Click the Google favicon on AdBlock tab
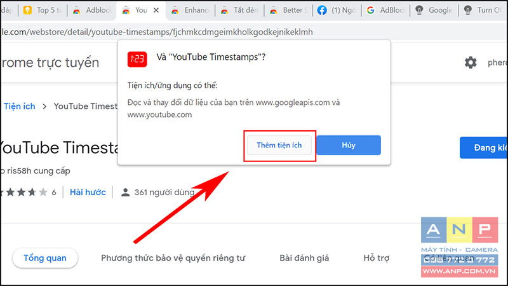The image size is (508, 286). click(370, 10)
